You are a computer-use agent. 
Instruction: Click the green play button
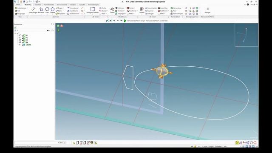125,21
